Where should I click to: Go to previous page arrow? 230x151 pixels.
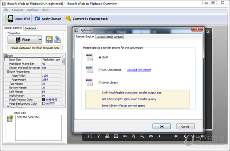point(185,136)
